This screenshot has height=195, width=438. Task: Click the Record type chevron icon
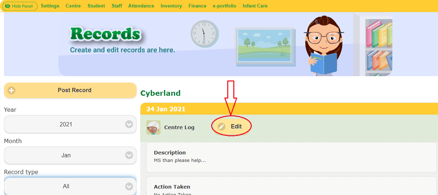129,186
